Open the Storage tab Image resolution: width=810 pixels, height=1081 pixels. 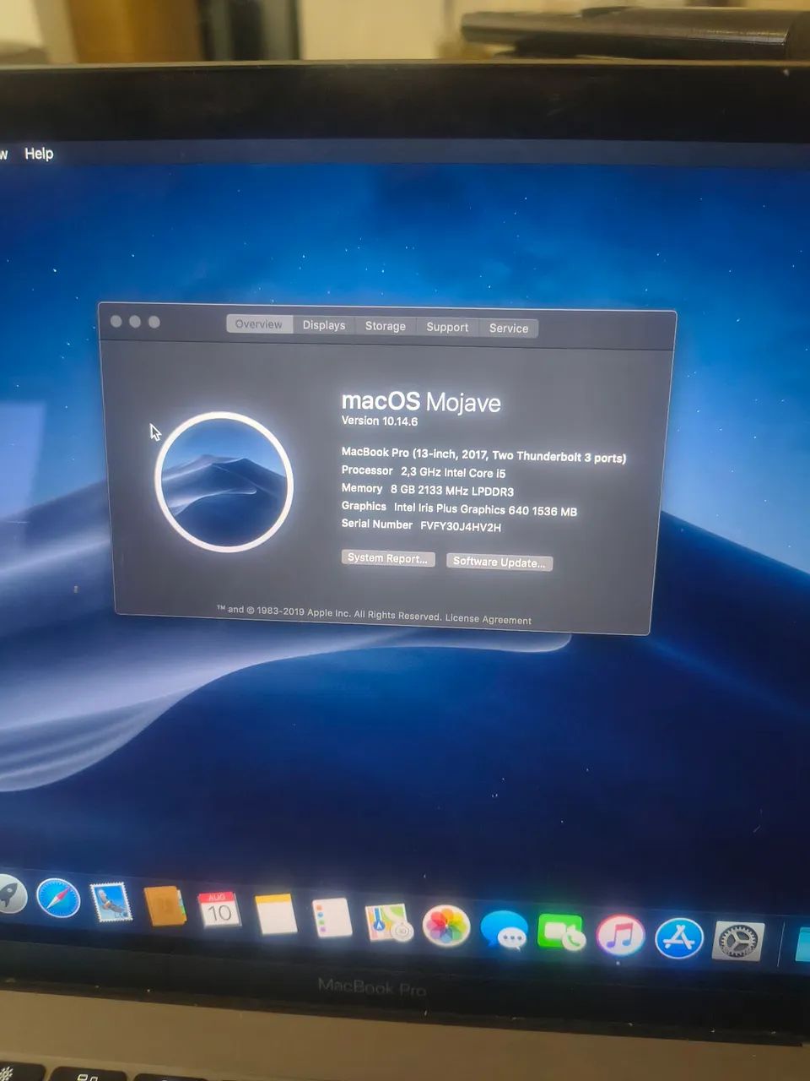click(x=386, y=326)
